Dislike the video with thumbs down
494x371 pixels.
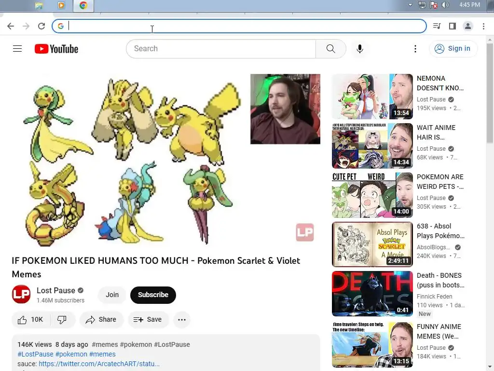point(62,320)
